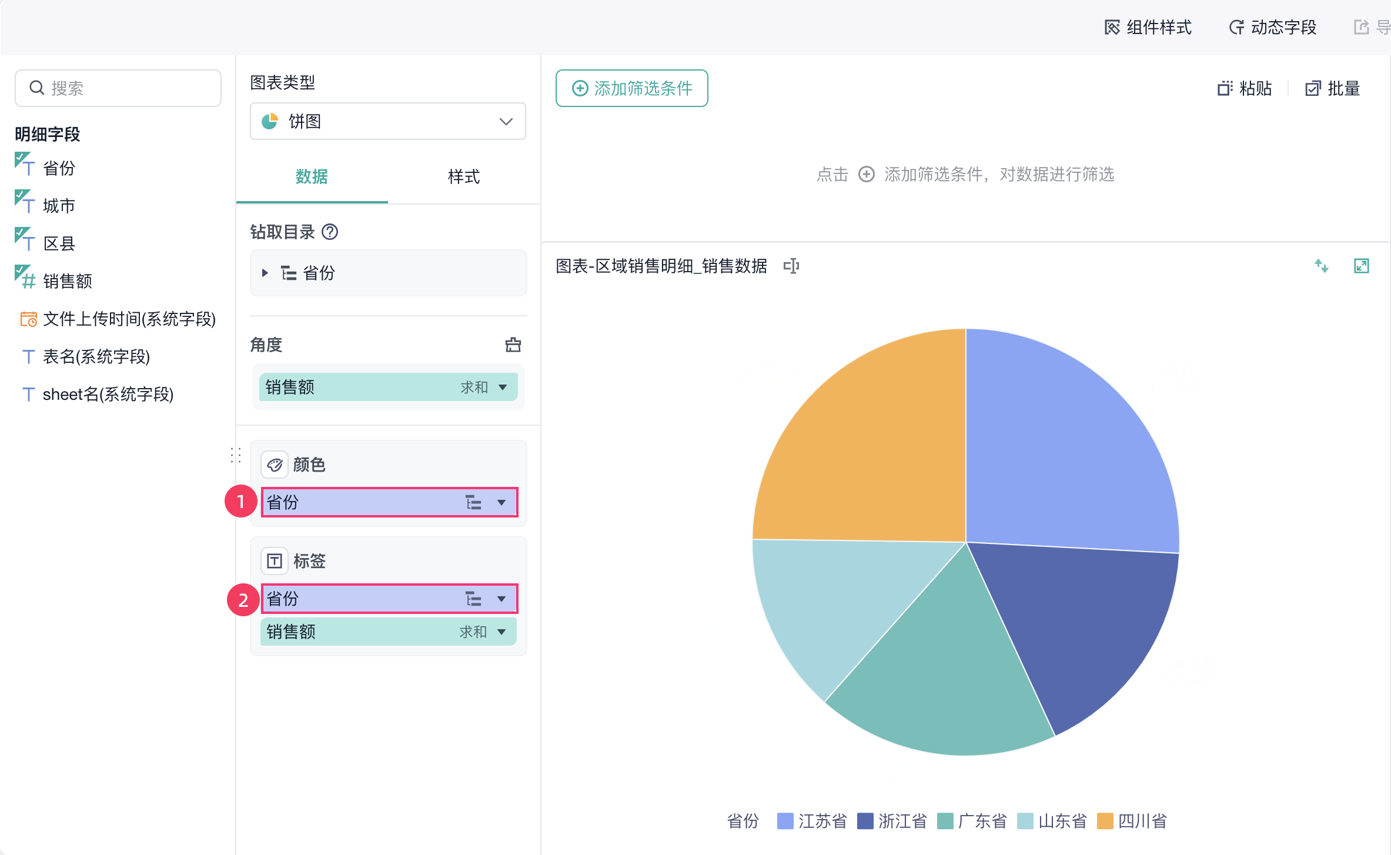Select the 城市 field in field list
1391x855 pixels.
point(59,206)
